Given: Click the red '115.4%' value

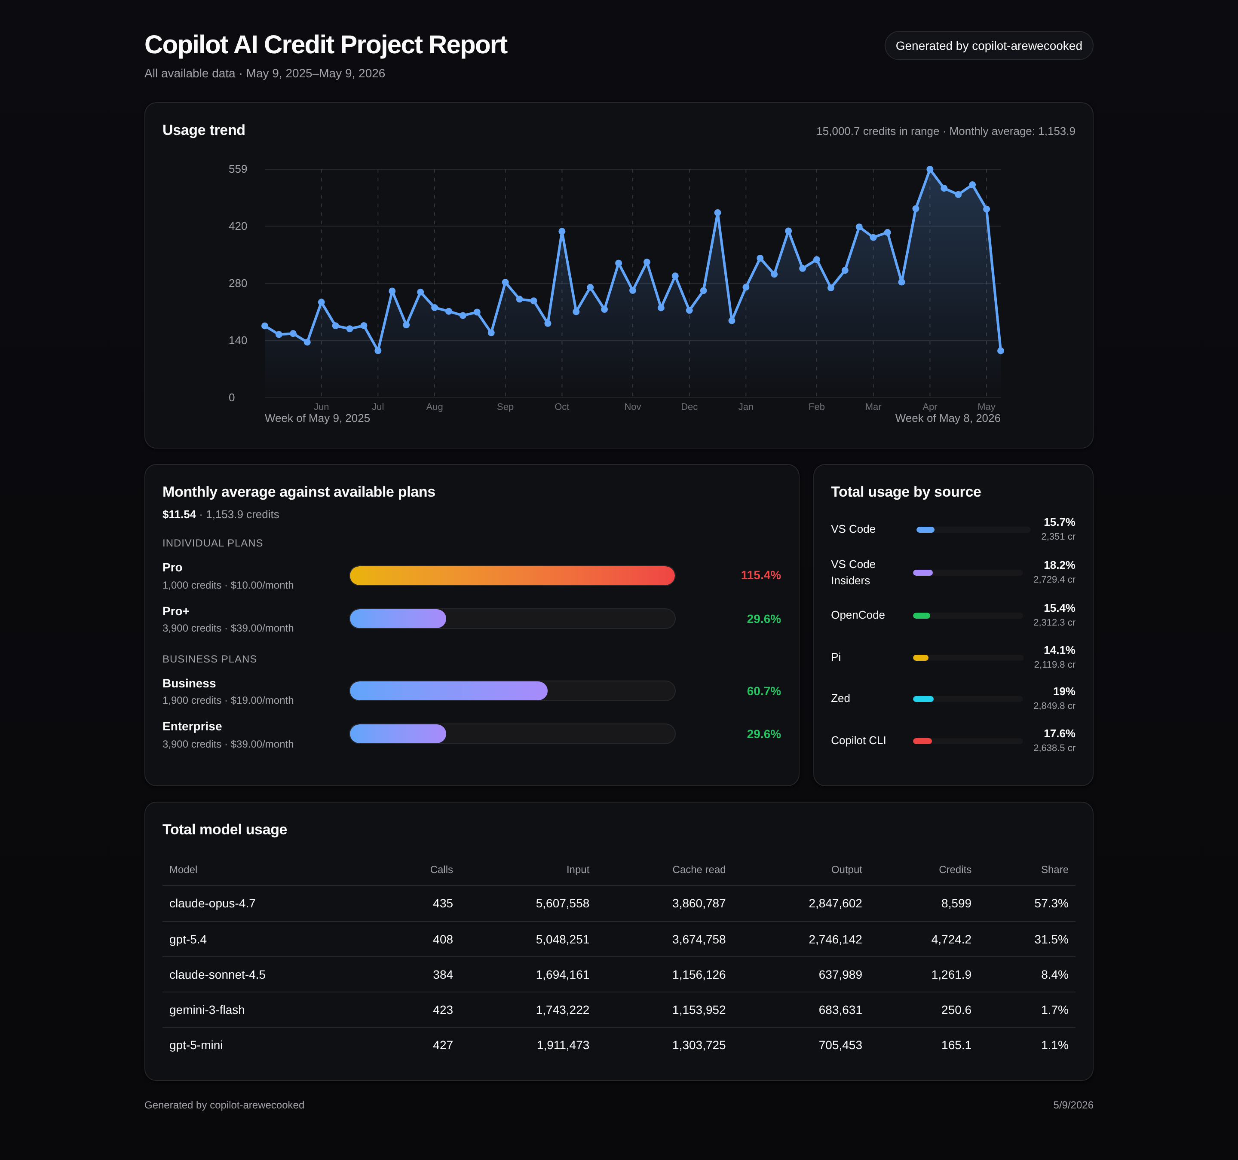Looking at the screenshot, I should point(761,575).
